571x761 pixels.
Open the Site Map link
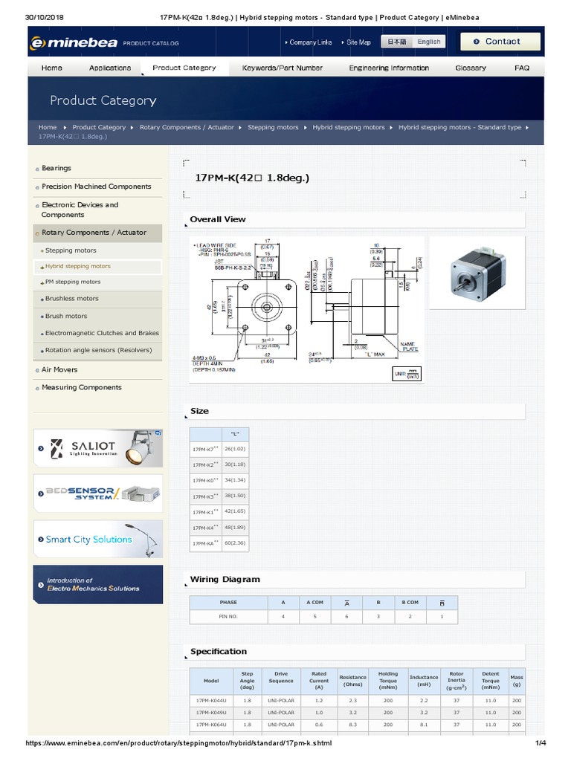(356, 42)
